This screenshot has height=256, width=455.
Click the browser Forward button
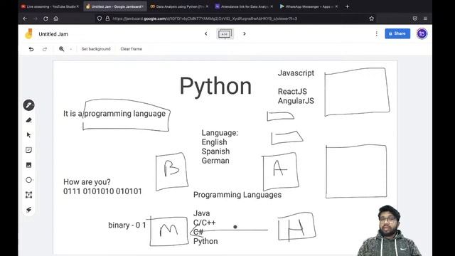(36, 18)
